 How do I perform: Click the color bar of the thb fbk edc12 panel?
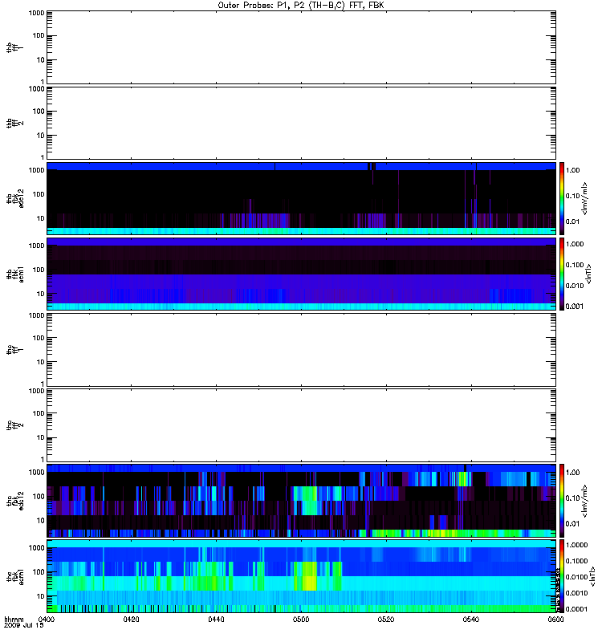562,198
